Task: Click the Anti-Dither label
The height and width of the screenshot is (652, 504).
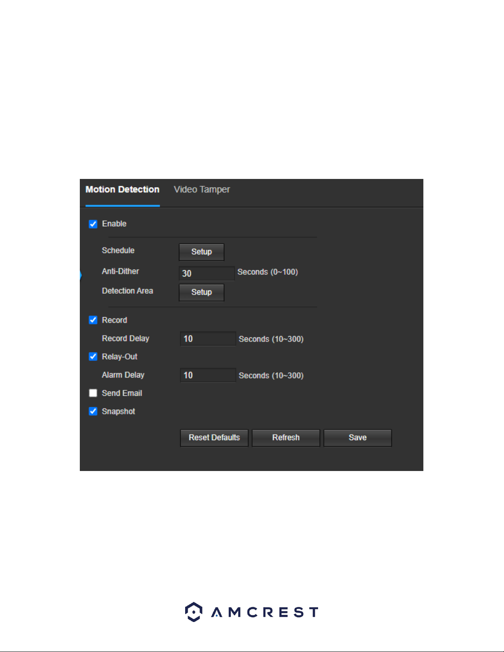Action: tap(120, 271)
